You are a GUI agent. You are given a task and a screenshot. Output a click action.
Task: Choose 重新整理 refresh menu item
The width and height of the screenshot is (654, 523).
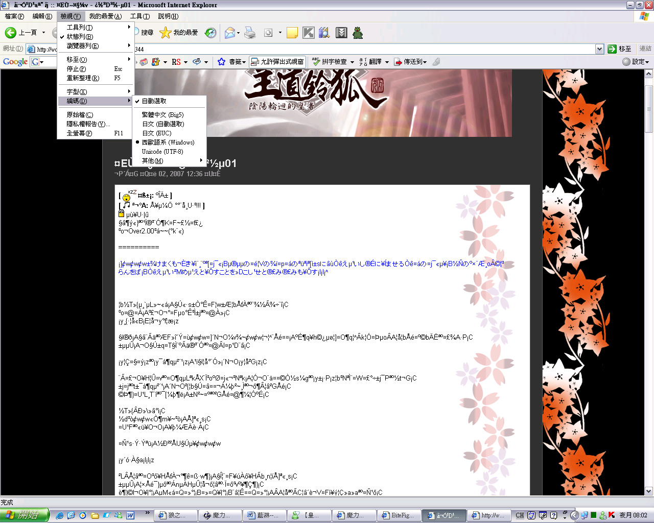click(x=96, y=78)
